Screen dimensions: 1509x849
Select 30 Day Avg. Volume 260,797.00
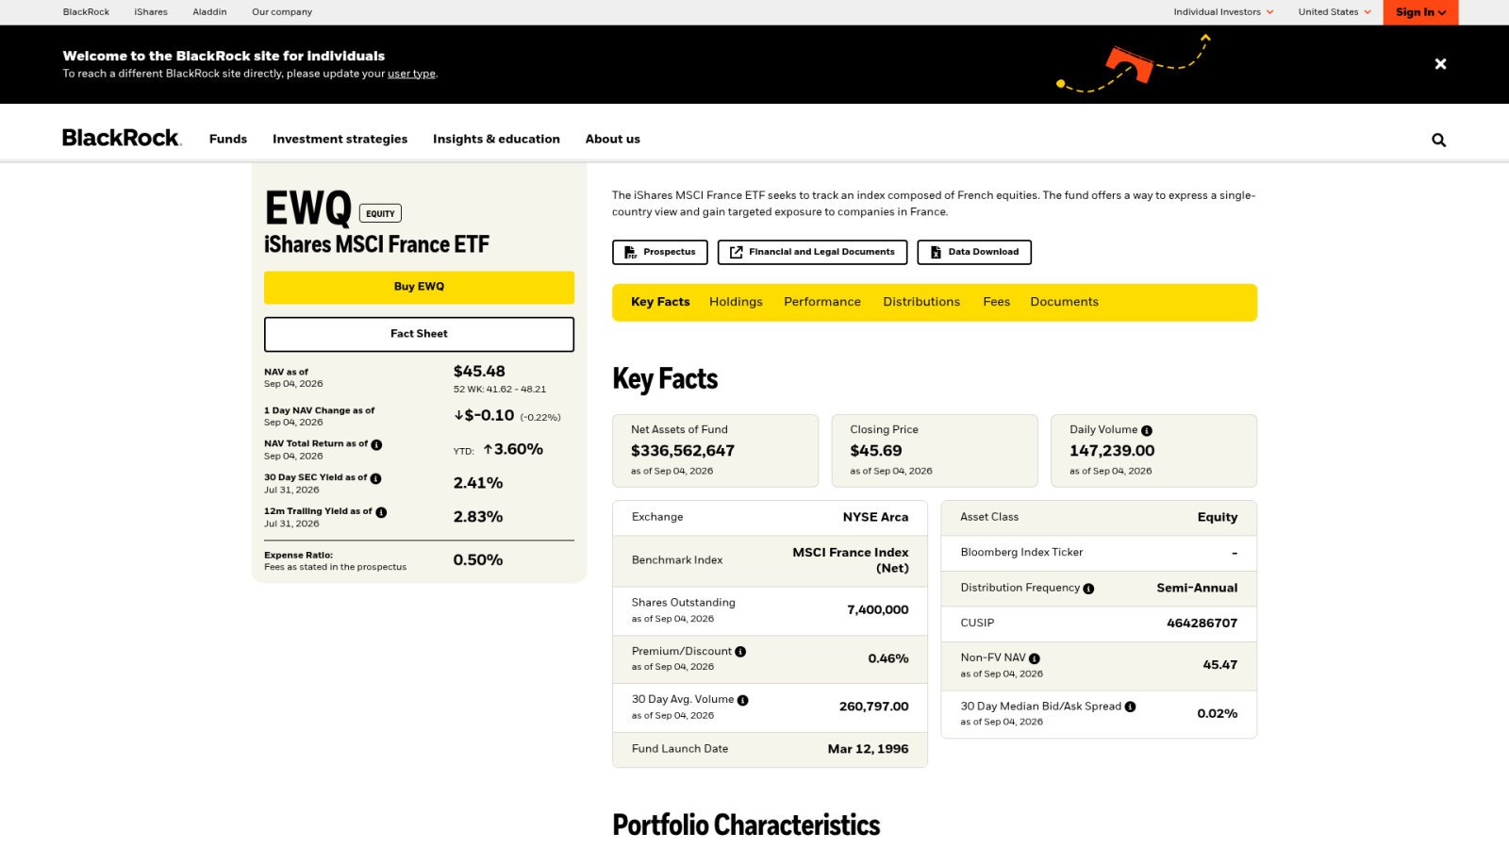[874, 707]
